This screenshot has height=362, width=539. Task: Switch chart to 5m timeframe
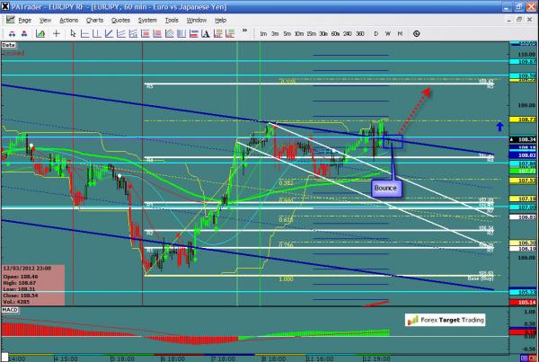287,33
